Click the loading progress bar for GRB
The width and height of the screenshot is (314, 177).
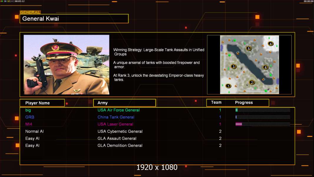[x=263, y=117]
